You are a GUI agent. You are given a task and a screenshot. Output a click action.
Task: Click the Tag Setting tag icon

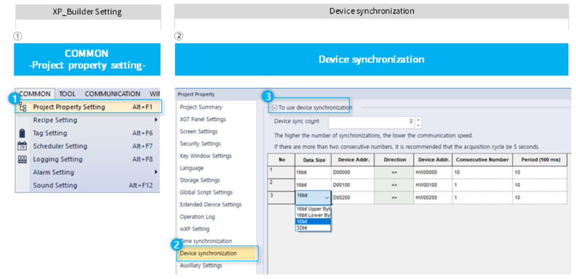click(22, 133)
